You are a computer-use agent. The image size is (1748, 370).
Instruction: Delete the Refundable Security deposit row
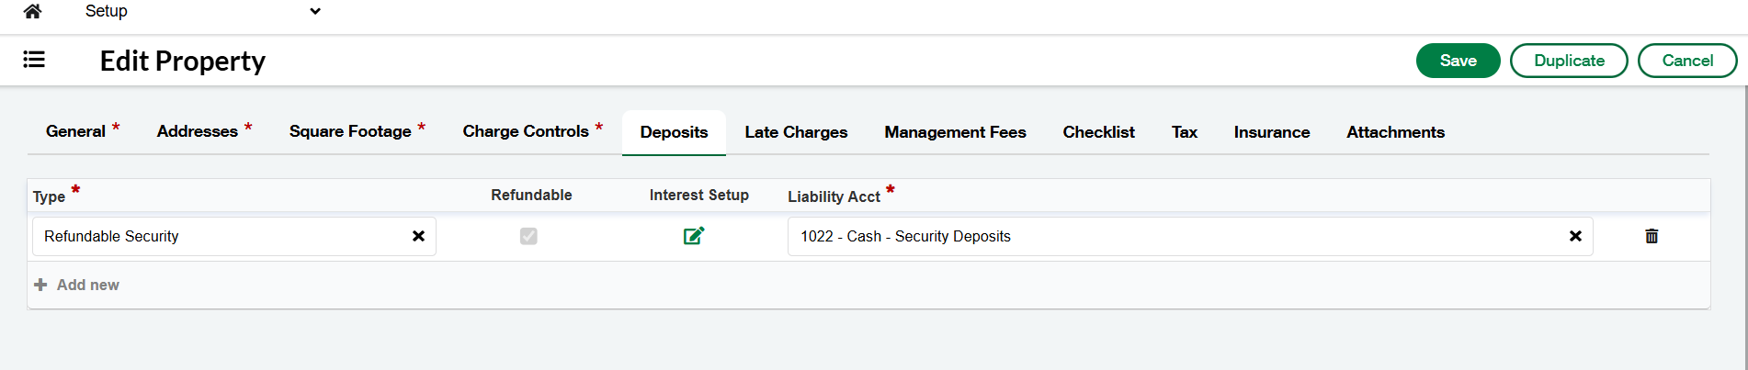click(x=1652, y=236)
